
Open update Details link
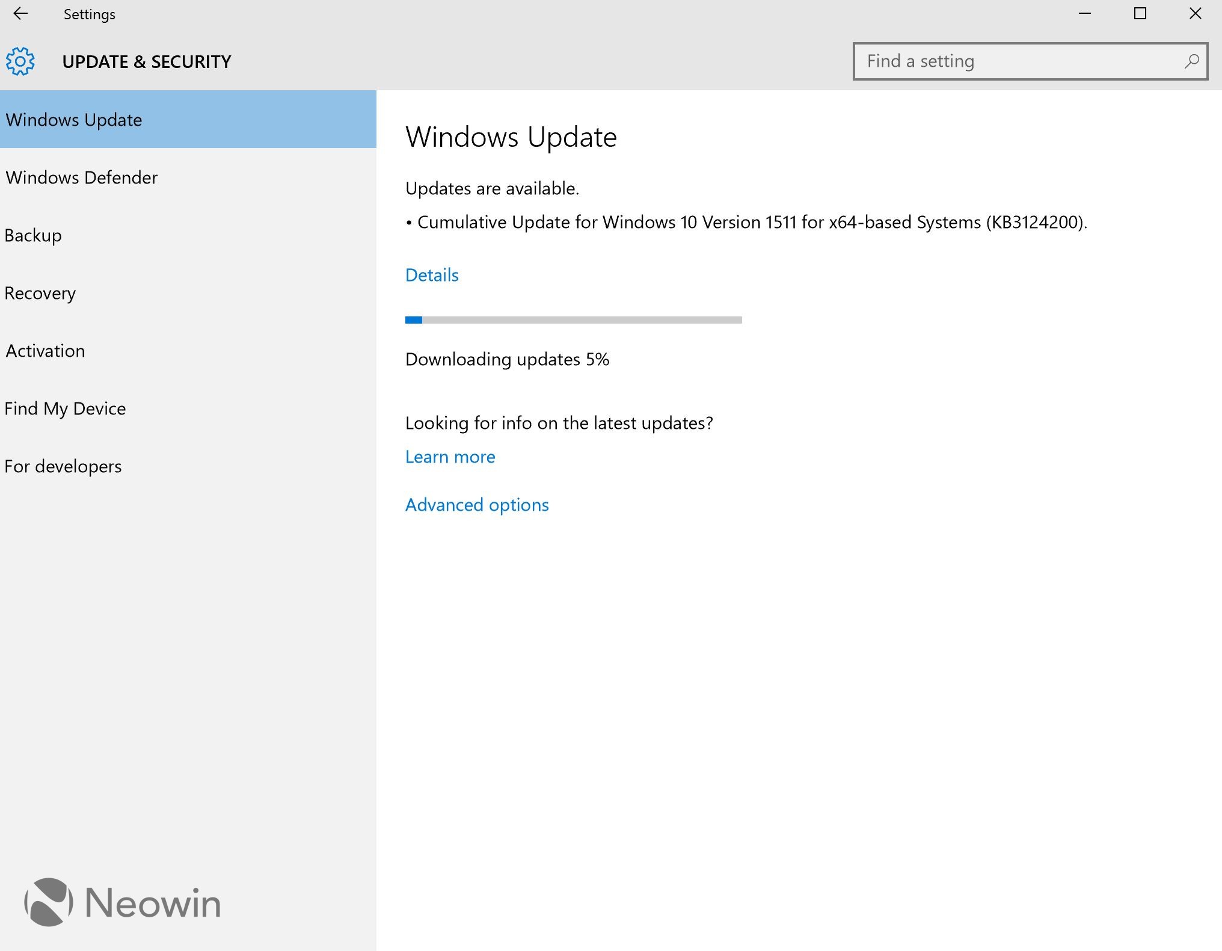[432, 275]
